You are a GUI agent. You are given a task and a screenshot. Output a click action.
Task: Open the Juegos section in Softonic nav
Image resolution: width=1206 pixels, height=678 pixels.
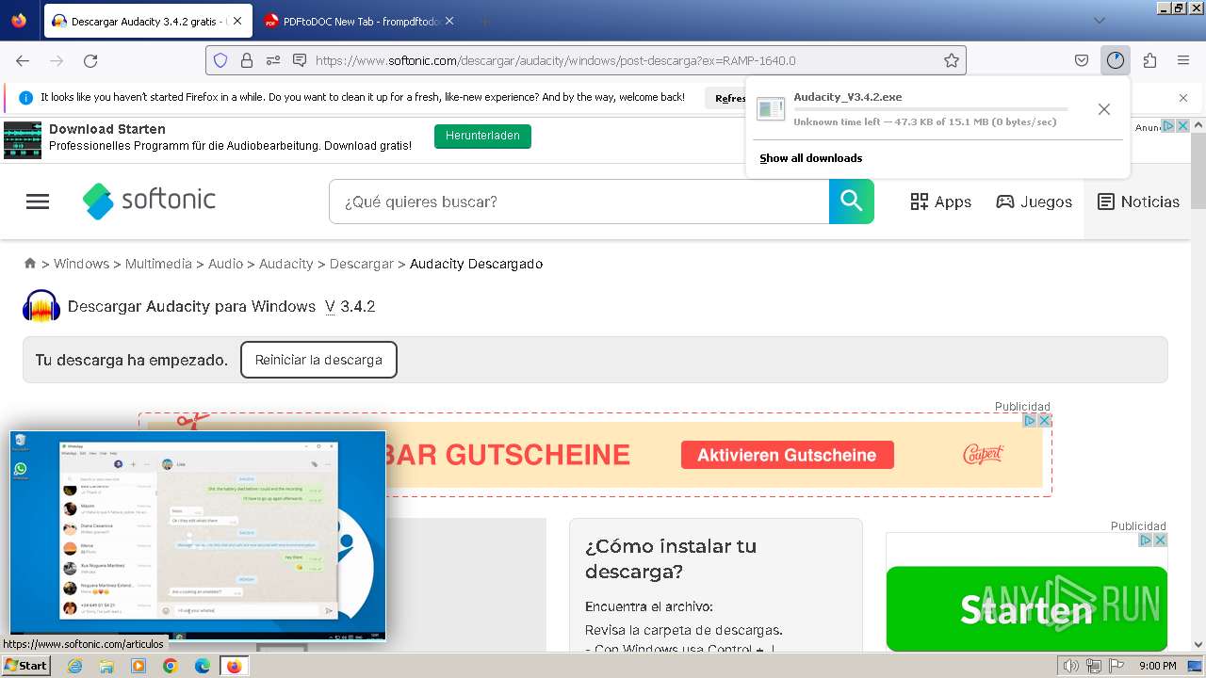(1034, 202)
